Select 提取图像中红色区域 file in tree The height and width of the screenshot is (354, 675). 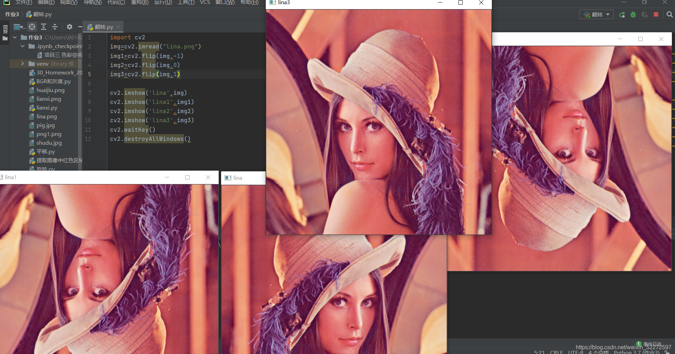coord(56,160)
